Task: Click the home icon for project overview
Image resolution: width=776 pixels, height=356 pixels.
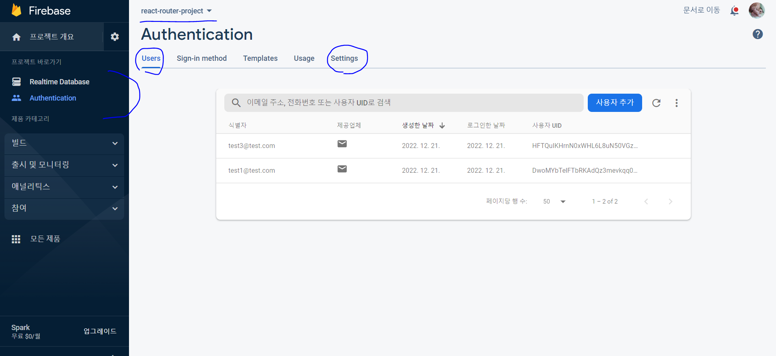Action: (17, 37)
